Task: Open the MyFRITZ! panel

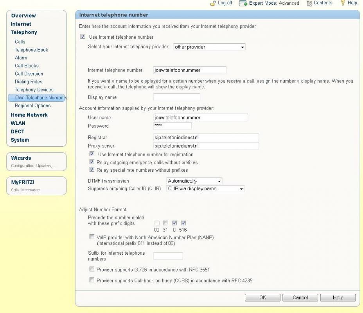Action: [36, 186]
